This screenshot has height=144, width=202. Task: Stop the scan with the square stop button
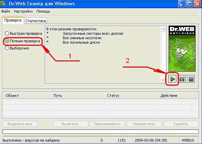(x=191, y=79)
